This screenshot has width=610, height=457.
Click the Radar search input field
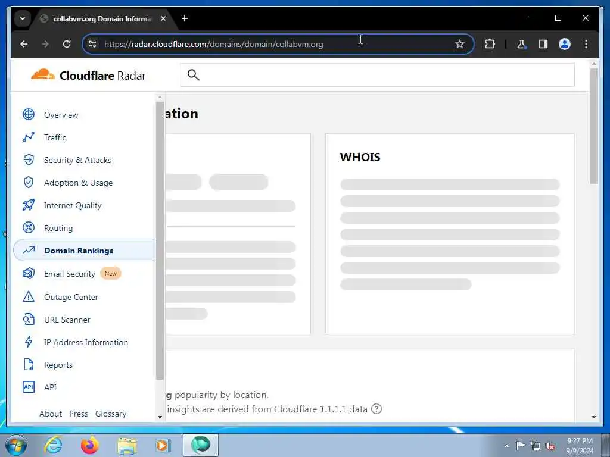[x=377, y=74]
